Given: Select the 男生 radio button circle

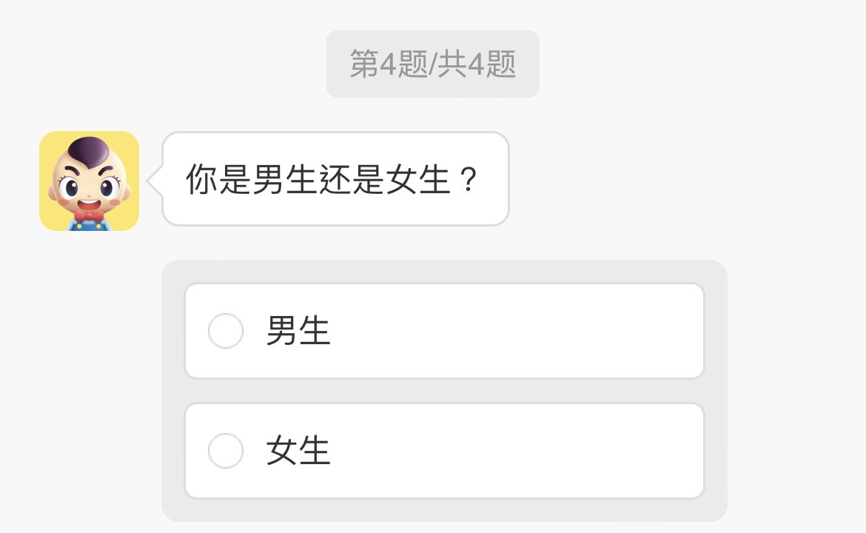Looking at the screenshot, I should click(x=226, y=331).
